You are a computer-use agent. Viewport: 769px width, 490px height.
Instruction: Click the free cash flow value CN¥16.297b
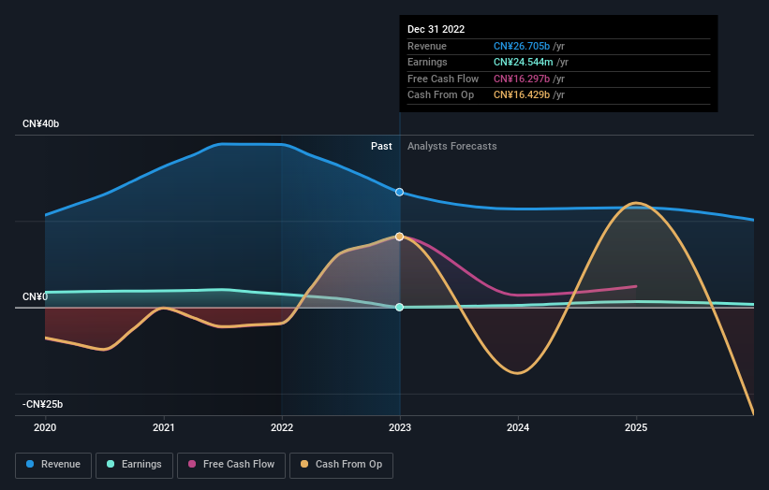click(522, 79)
